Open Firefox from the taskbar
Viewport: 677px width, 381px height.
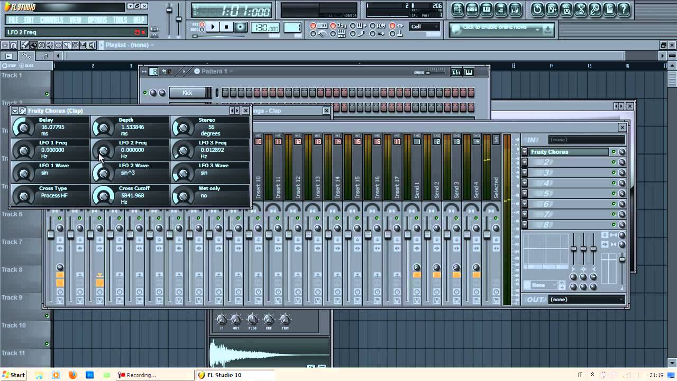pyautogui.click(x=72, y=375)
